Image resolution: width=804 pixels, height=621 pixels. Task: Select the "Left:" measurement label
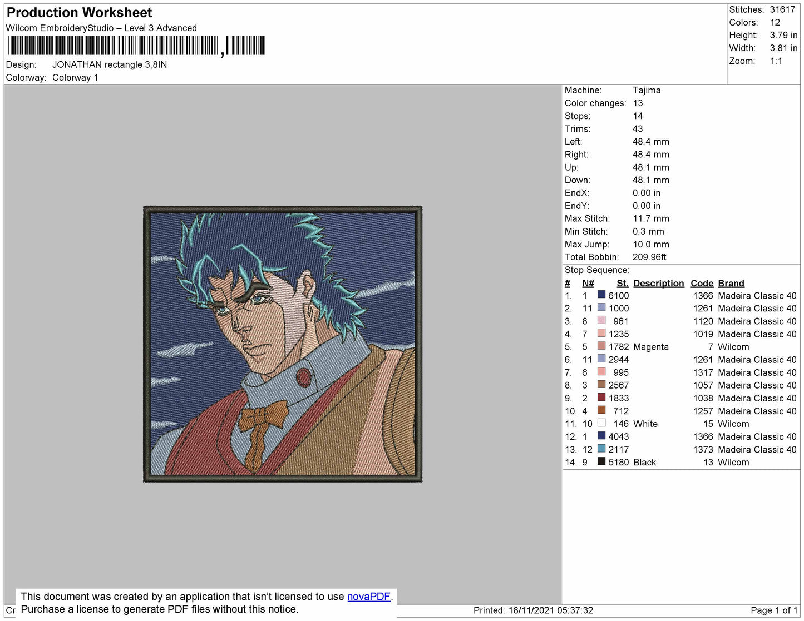[574, 142]
